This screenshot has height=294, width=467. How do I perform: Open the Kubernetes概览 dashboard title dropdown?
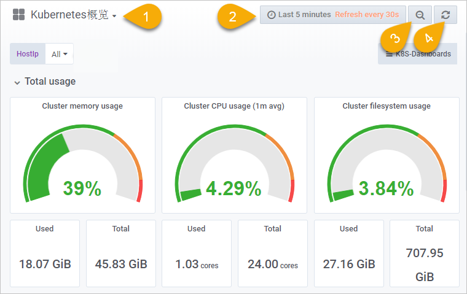pos(73,15)
